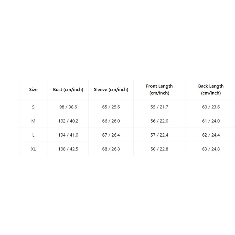Image resolution: width=235 pixels, height=235 pixels.
Task: Click sleeve value 67 / 26.4
Action: click(111, 135)
